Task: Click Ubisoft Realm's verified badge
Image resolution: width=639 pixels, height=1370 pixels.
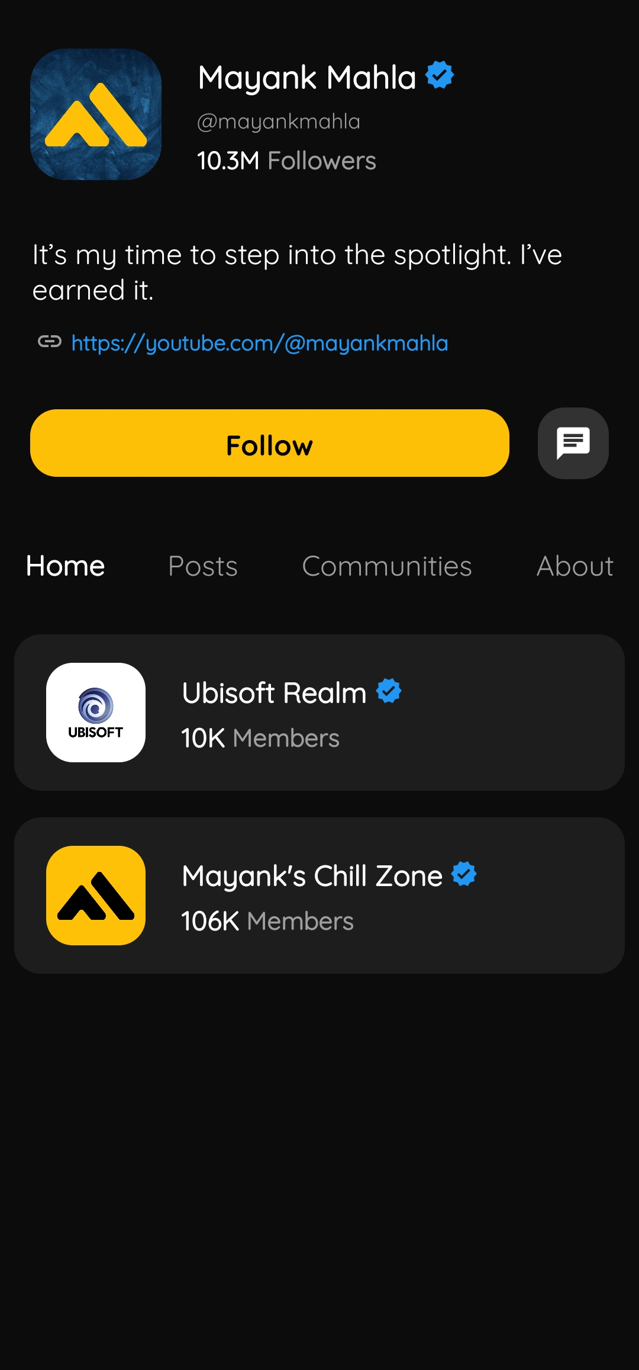Action: 389,691
